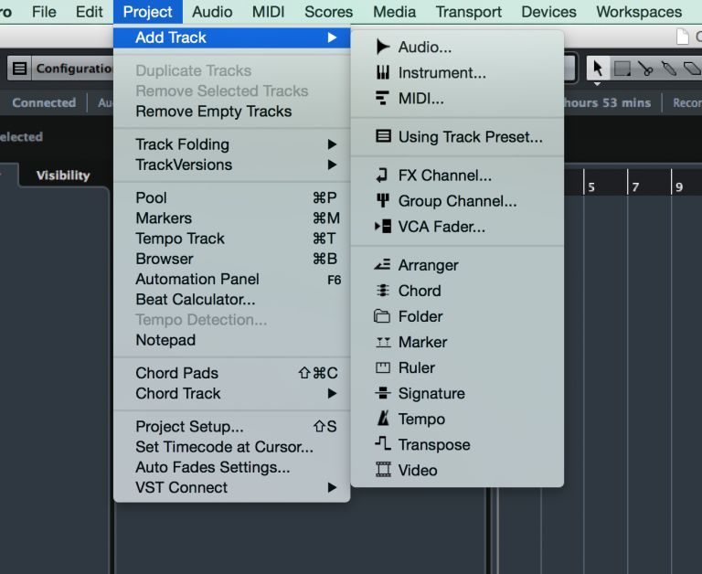This screenshot has width=702, height=574.
Task: Select the Erase tool
Action: tap(692, 69)
